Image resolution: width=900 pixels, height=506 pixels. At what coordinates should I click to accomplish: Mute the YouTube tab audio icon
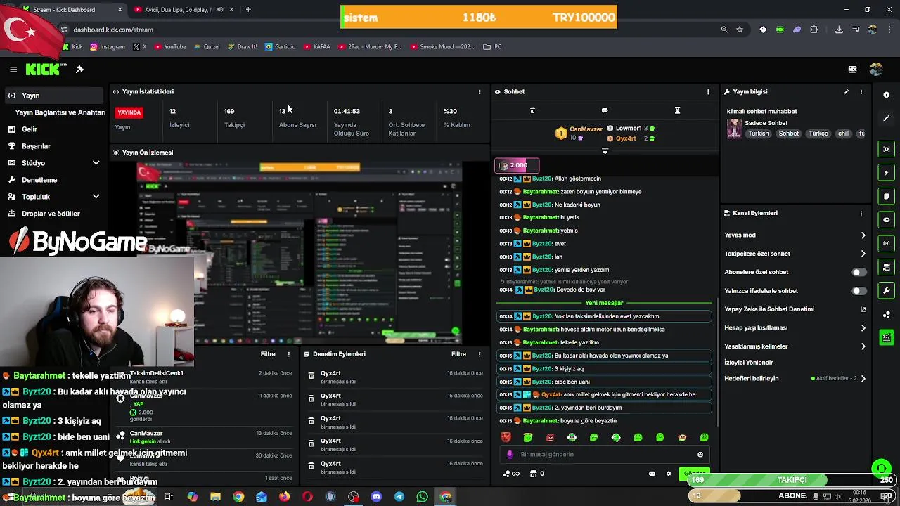[220, 10]
